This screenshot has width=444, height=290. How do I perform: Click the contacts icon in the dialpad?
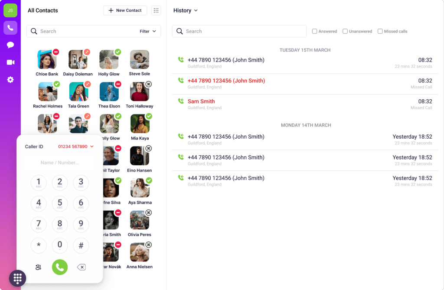[38, 267]
